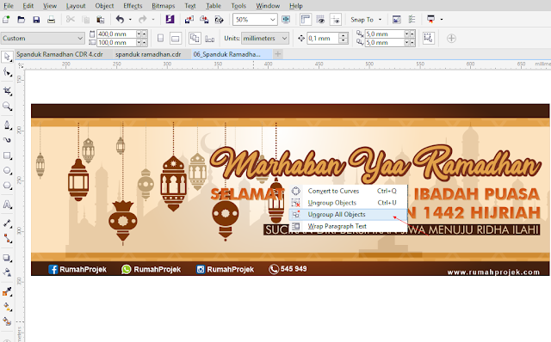The height and width of the screenshot is (342, 551).
Task: Open the Application Launcher icon
Action: (430, 20)
